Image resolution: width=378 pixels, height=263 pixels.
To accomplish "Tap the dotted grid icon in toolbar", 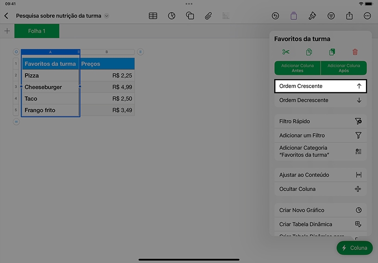I will (x=226, y=16).
